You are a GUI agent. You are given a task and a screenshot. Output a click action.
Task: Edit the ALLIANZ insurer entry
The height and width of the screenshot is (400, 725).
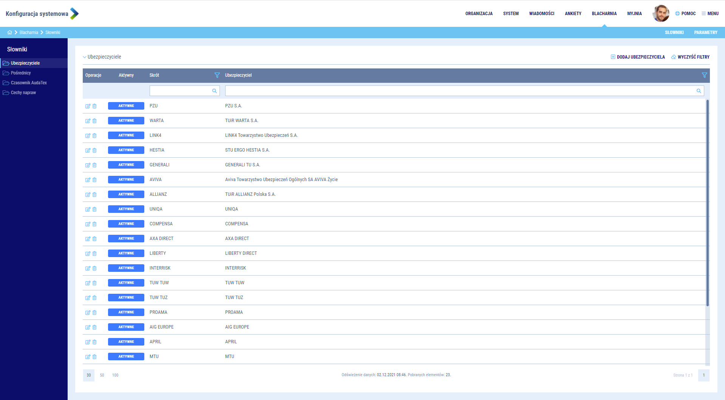coord(88,195)
